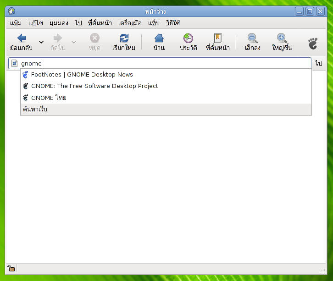Screen dimensions: 333x281
Task: Open Bookmarks (ที่คั่นหน้า) toolbar icon
Action: tap(218, 38)
